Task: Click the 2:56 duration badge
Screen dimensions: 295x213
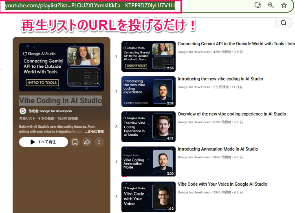Action: pyautogui.click(x=170, y=68)
